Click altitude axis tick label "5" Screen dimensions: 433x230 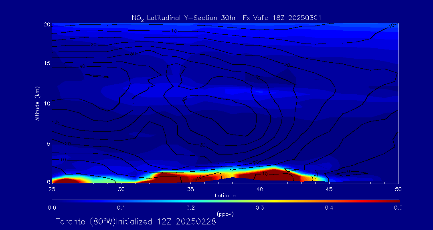click(x=49, y=144)
